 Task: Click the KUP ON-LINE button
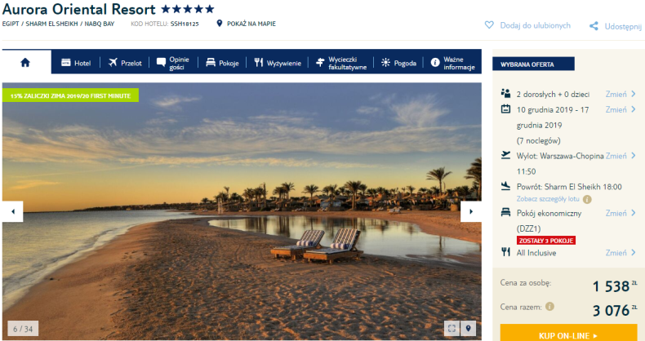coord(568,334)
